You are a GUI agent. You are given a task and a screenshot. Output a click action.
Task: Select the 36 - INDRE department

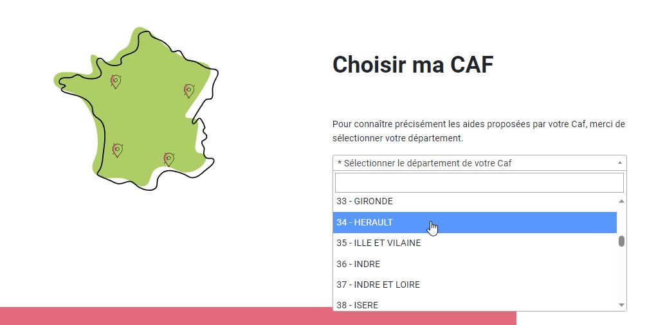tap(475, 264)
